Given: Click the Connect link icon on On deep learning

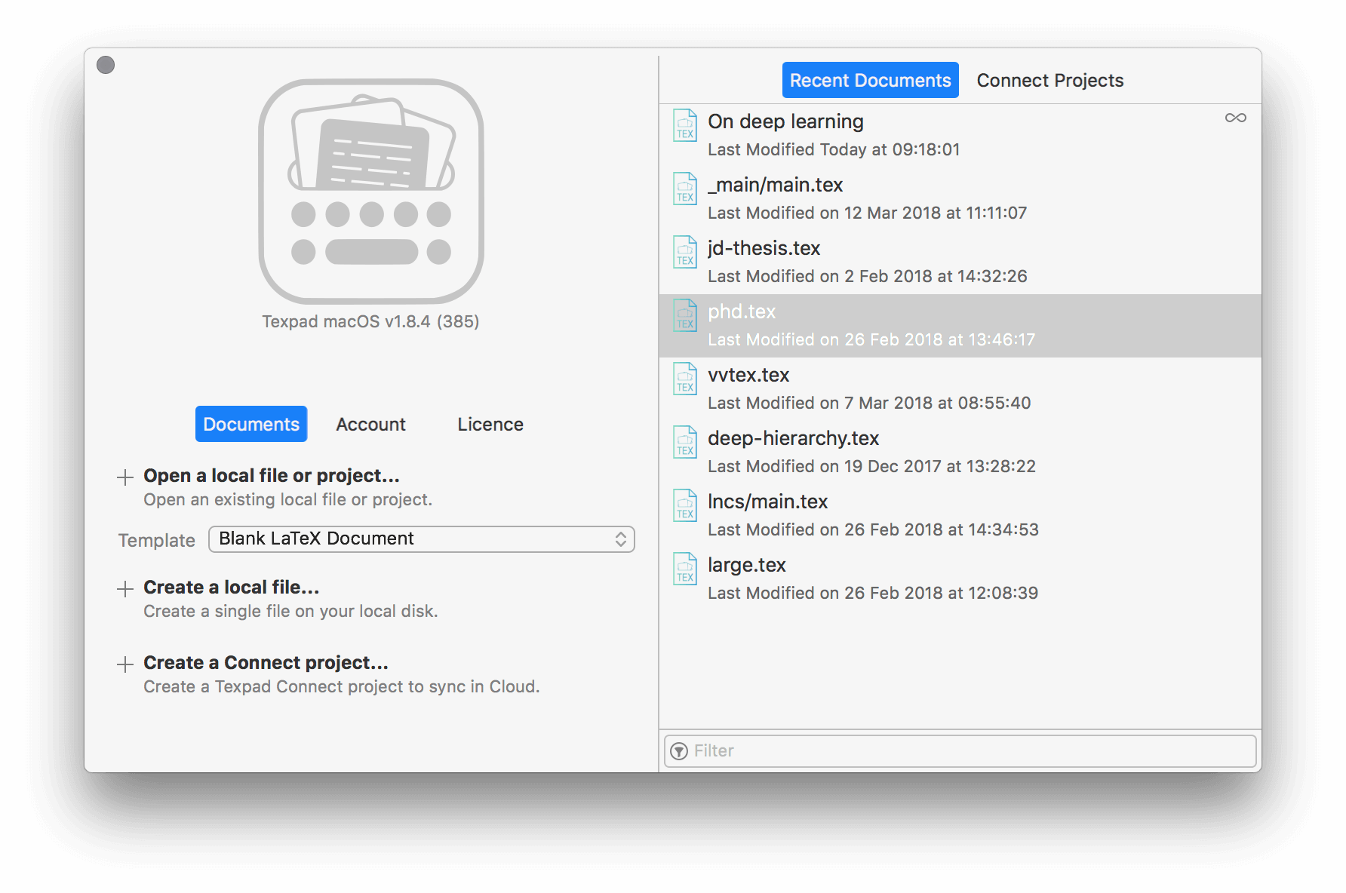Looking at the screenshot, I should point(1235,118).
